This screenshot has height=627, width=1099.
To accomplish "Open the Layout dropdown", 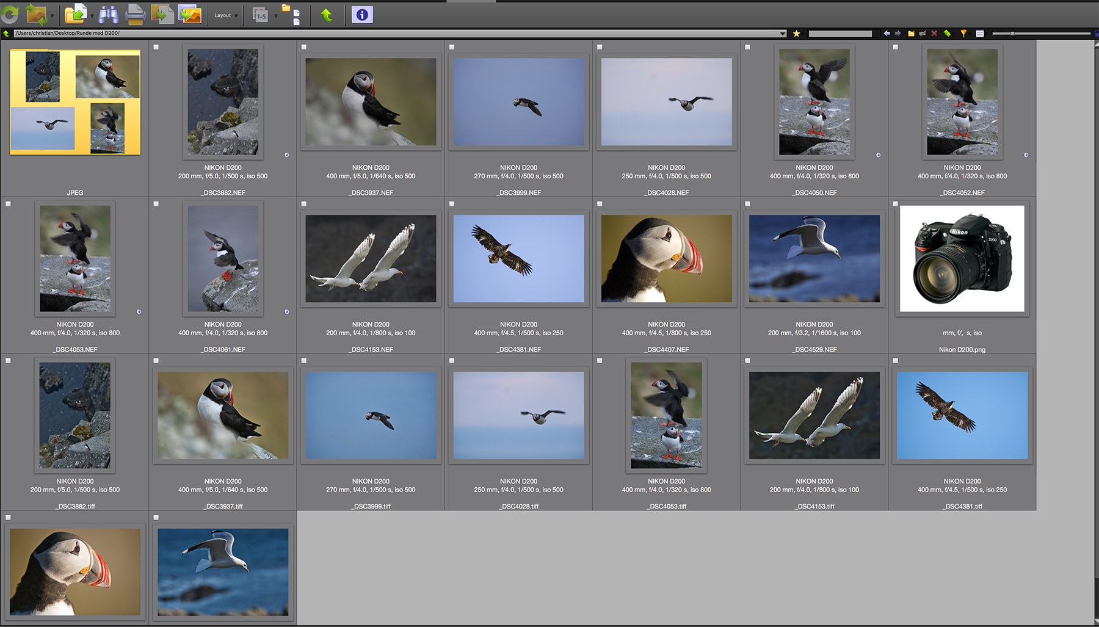I will 225,15.
